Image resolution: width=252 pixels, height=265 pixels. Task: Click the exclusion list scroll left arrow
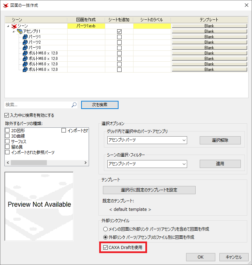coord(8,162)
